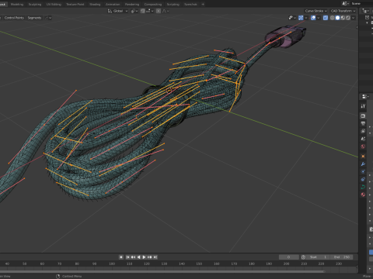
Task: Switch to the Modeling workspace tab
Action: point(17,4)
